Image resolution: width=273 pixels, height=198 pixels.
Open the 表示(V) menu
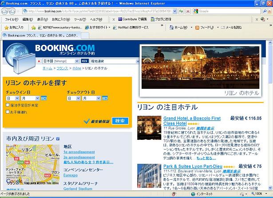43,20
